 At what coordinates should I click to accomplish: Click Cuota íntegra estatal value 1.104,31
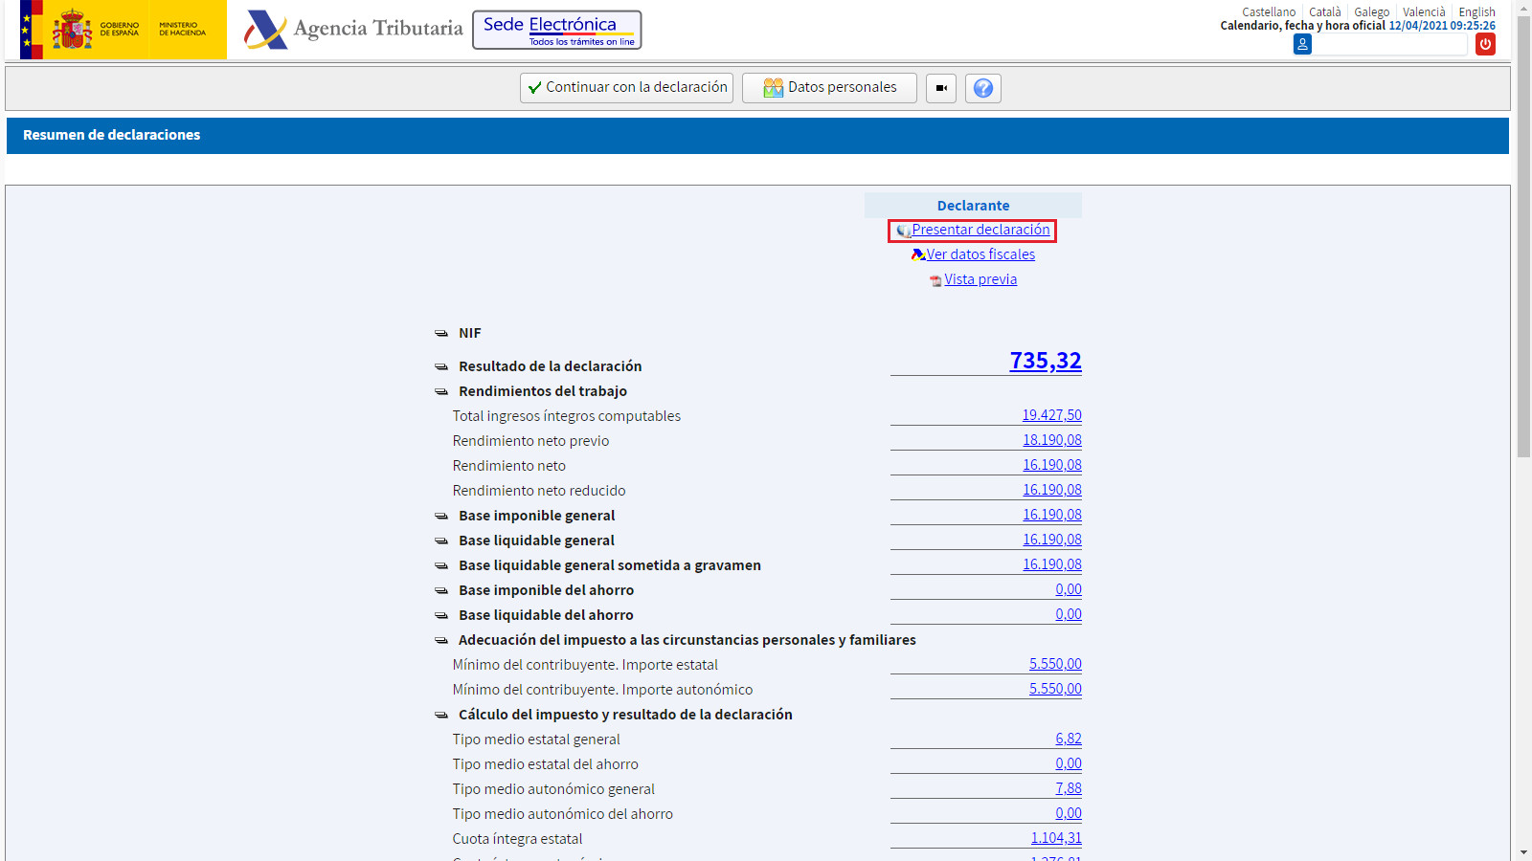[x=1056, y=838]
